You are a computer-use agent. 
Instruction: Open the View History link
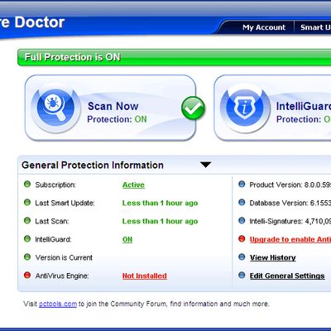click(x=272, y=257)
